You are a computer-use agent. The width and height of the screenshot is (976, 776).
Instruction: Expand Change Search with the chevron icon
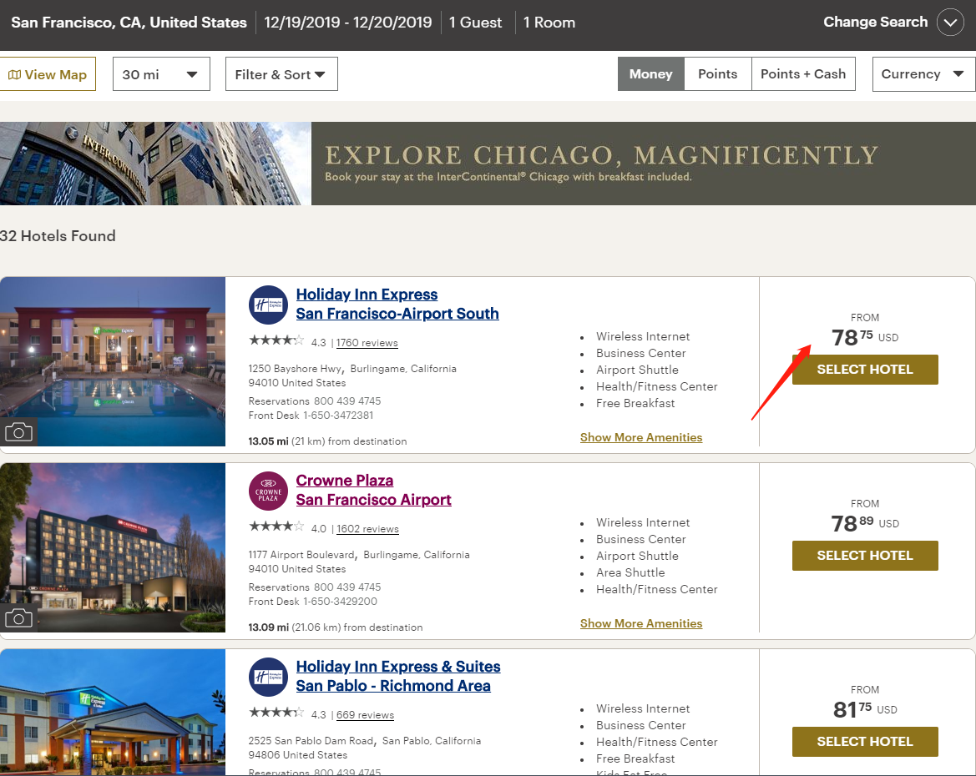click(x=950, y=23)
